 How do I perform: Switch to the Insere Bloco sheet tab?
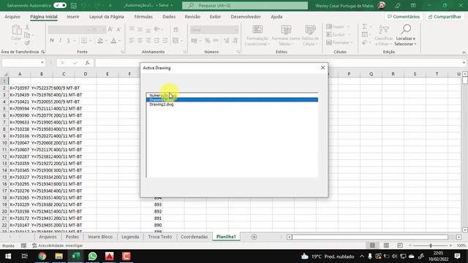100,237
